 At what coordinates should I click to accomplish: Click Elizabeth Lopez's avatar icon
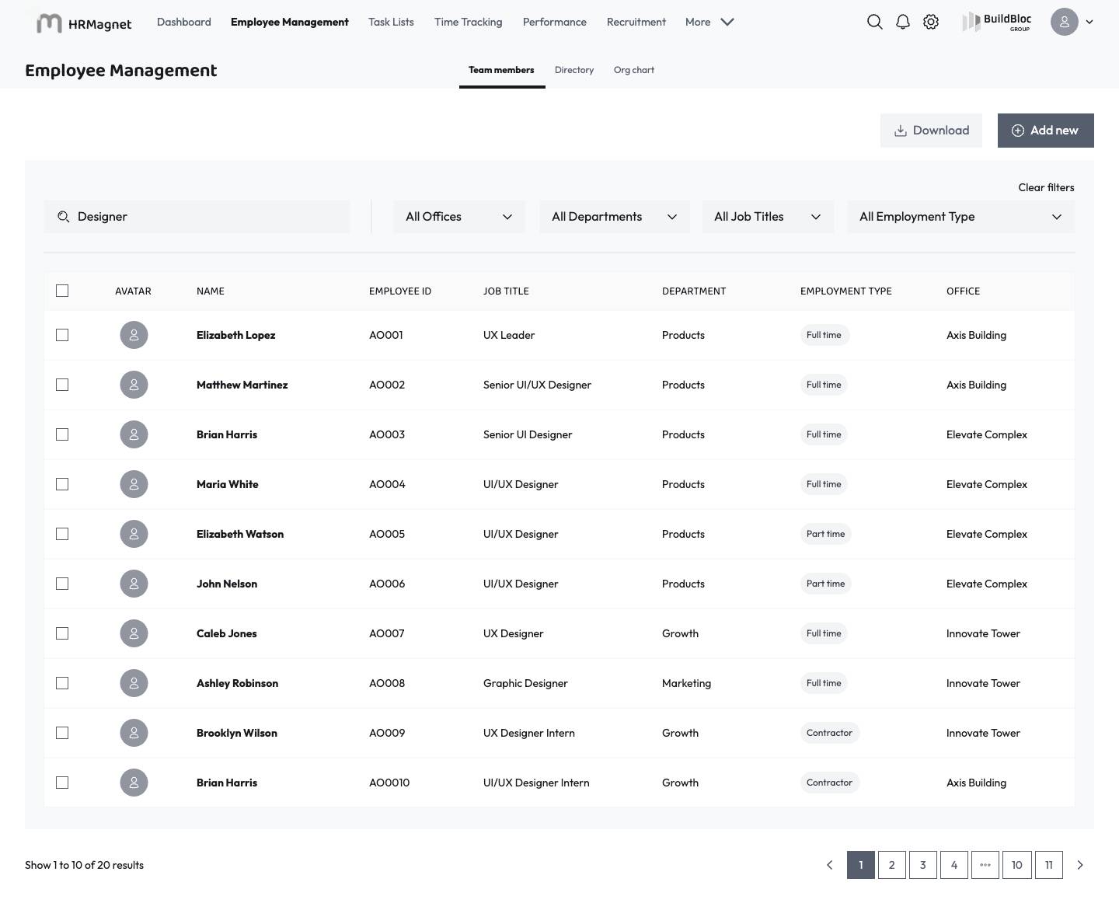[x=134, y=335]
